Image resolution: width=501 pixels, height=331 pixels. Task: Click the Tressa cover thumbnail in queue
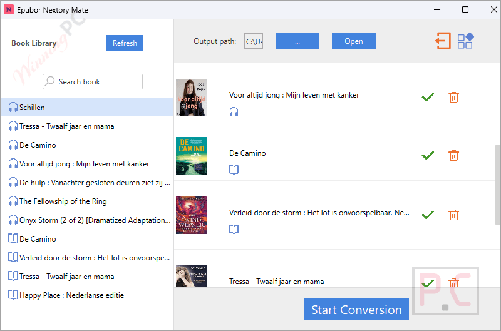coord(192,276)
